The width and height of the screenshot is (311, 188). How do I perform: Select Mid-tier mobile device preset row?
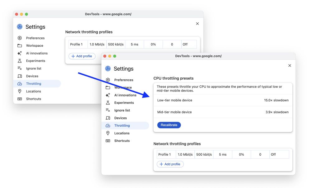(x=223, y=112)
